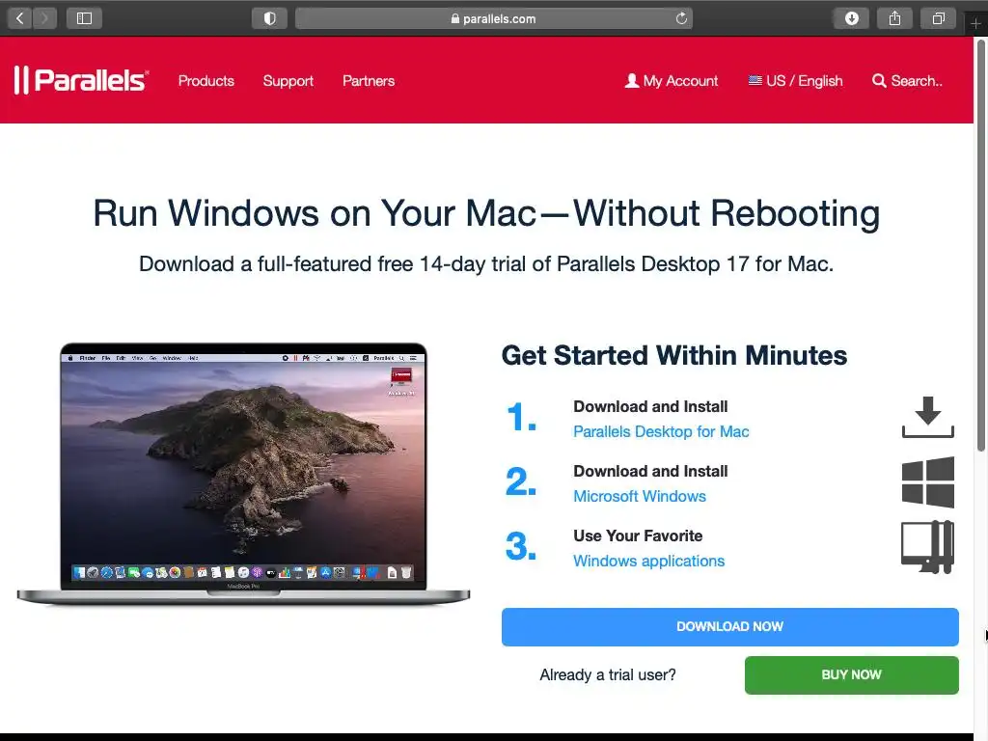This screenshot has height=741, width=988.
Task: Open the Share sheet icon
Action: point(894,18)
